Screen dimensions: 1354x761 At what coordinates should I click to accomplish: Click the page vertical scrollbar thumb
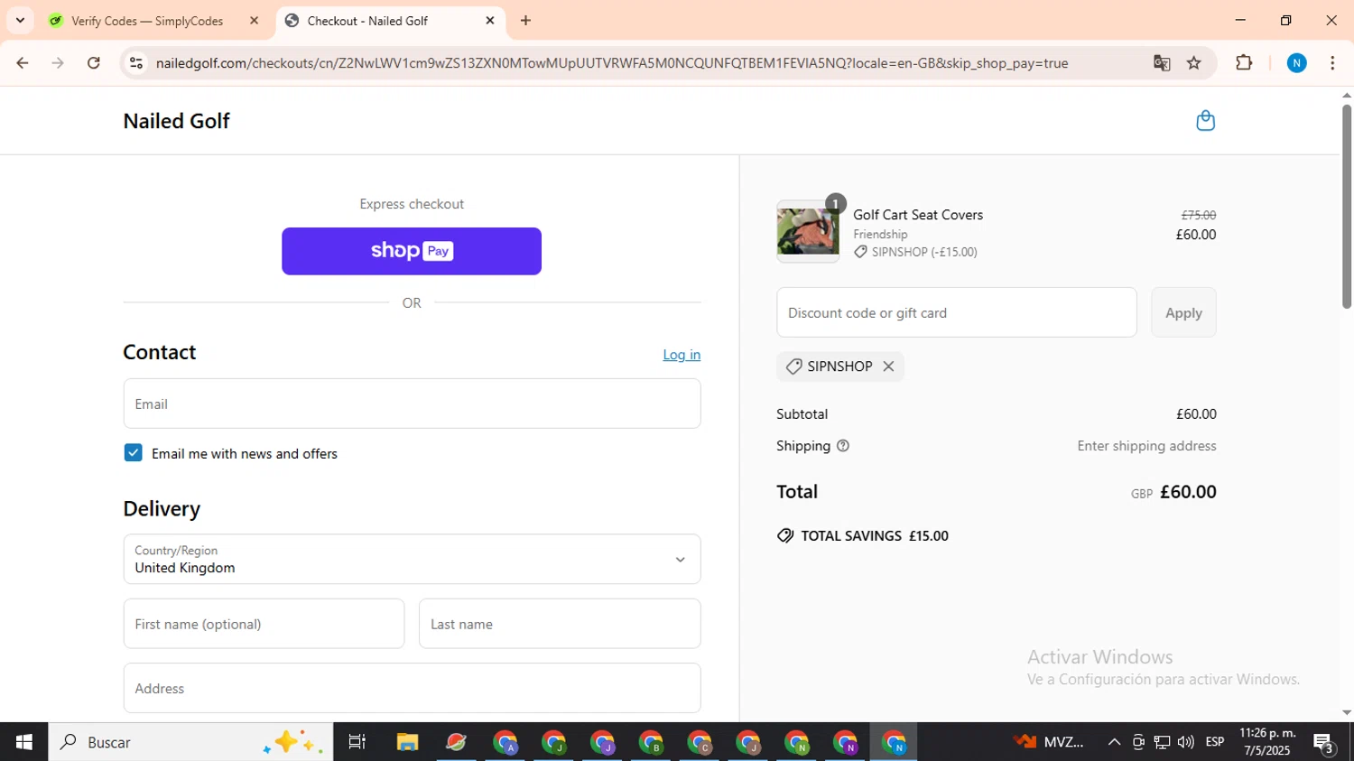pyautogui.click(x=1347, y=206)
